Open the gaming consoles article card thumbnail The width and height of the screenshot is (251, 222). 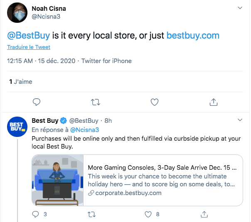58,181
